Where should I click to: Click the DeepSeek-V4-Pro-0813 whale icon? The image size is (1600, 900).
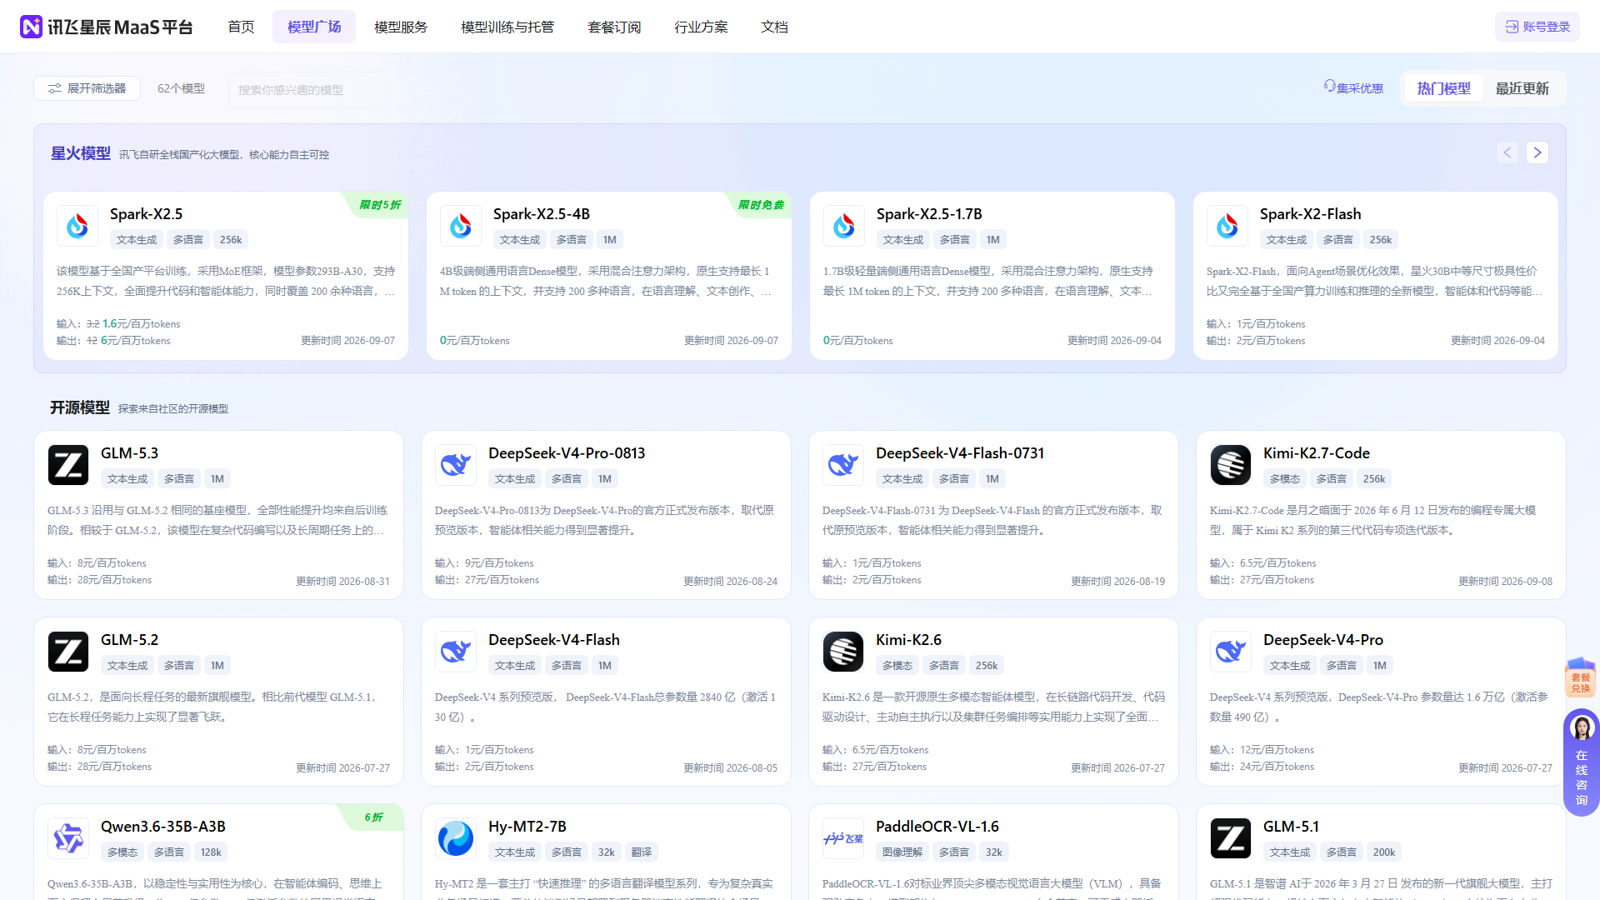[x=456, y=465]
